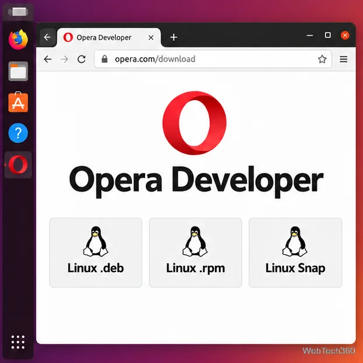Click the padlock site security icon
363x363 pixels.
[104, 59]
